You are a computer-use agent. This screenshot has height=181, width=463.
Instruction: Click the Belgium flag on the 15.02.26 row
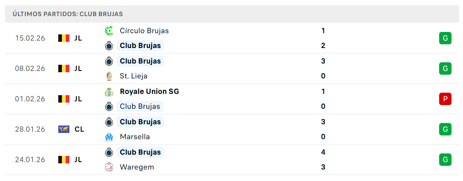64,38
